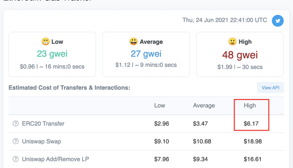The image size is (293, 168).
Task: Click the Low column header
Action: pos(159,105)
